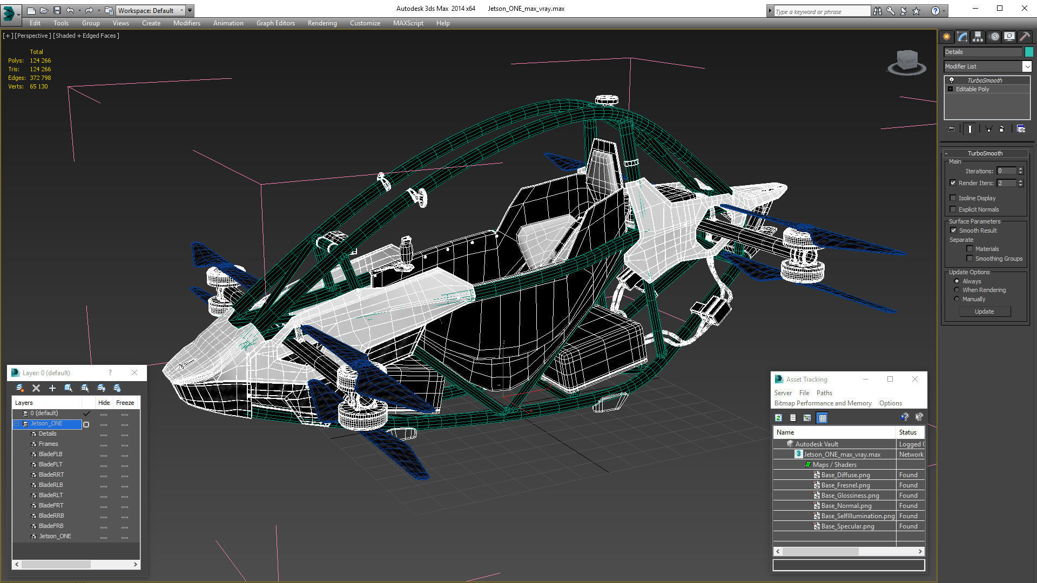This screenshot has height=583, width=1037.
Task: Switch to the Create command panel
Action: tap(947, 37)
